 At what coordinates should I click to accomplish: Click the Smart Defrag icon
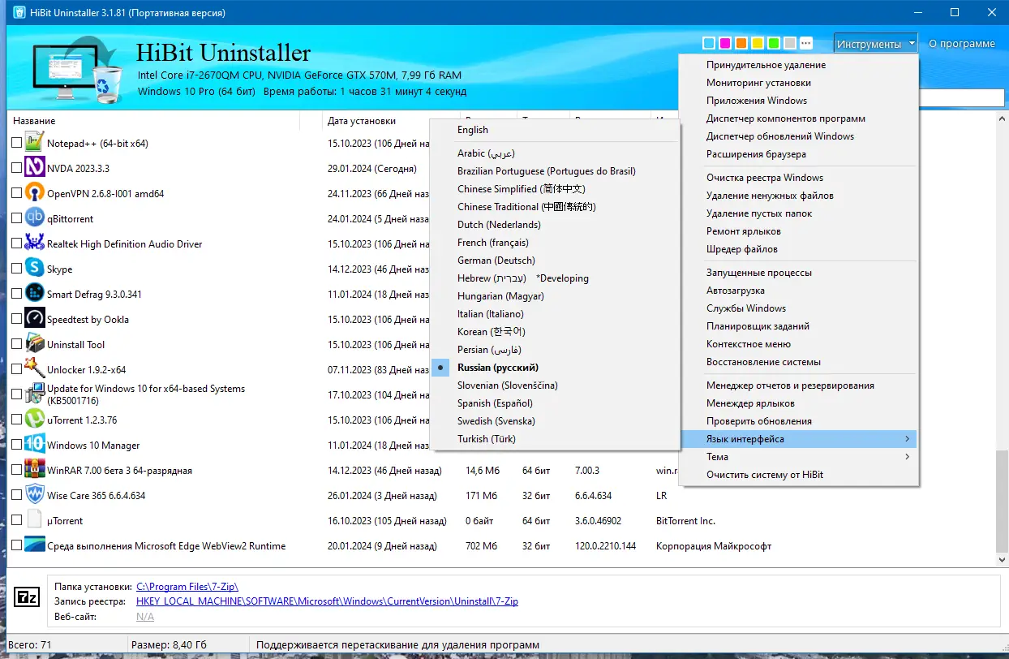[x=34, y=294]
